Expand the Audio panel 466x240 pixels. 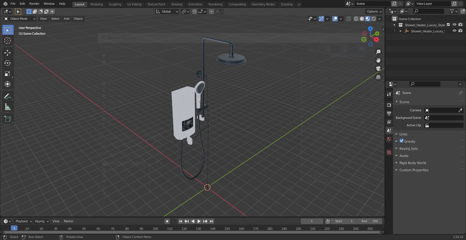404,156
